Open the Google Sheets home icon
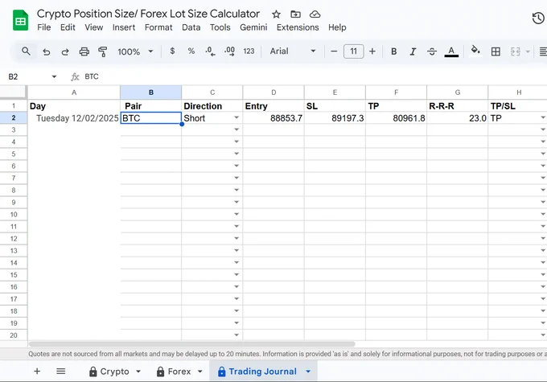This screenshot has height=382, width=547. coord(21,20)
